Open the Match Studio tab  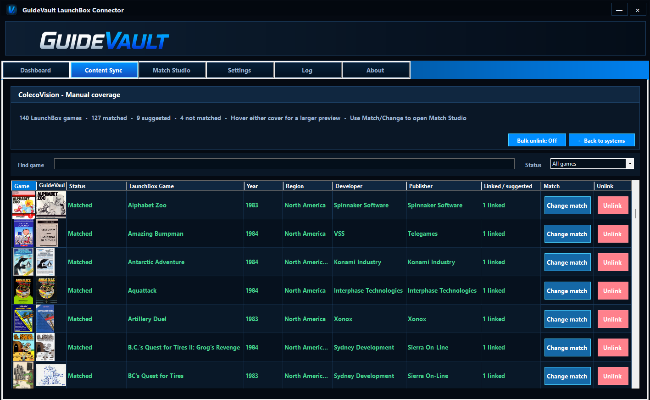tap(172, 70)
